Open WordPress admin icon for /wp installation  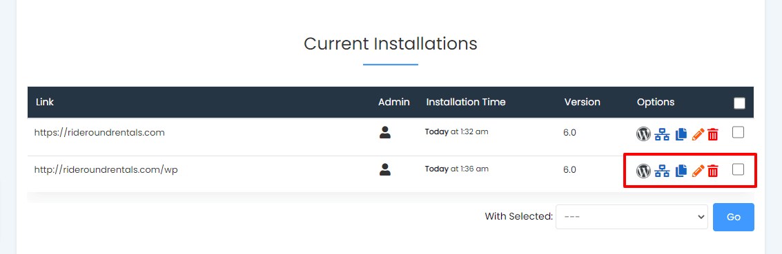[x=643, y=171]
